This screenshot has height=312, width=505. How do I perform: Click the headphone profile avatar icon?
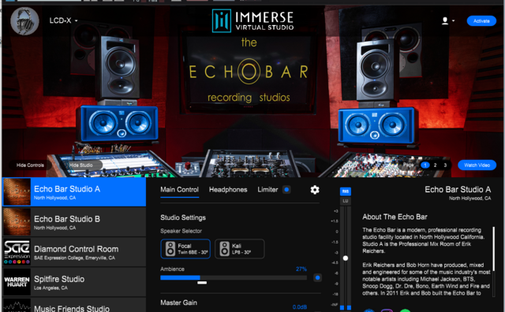tap(24, 21)
